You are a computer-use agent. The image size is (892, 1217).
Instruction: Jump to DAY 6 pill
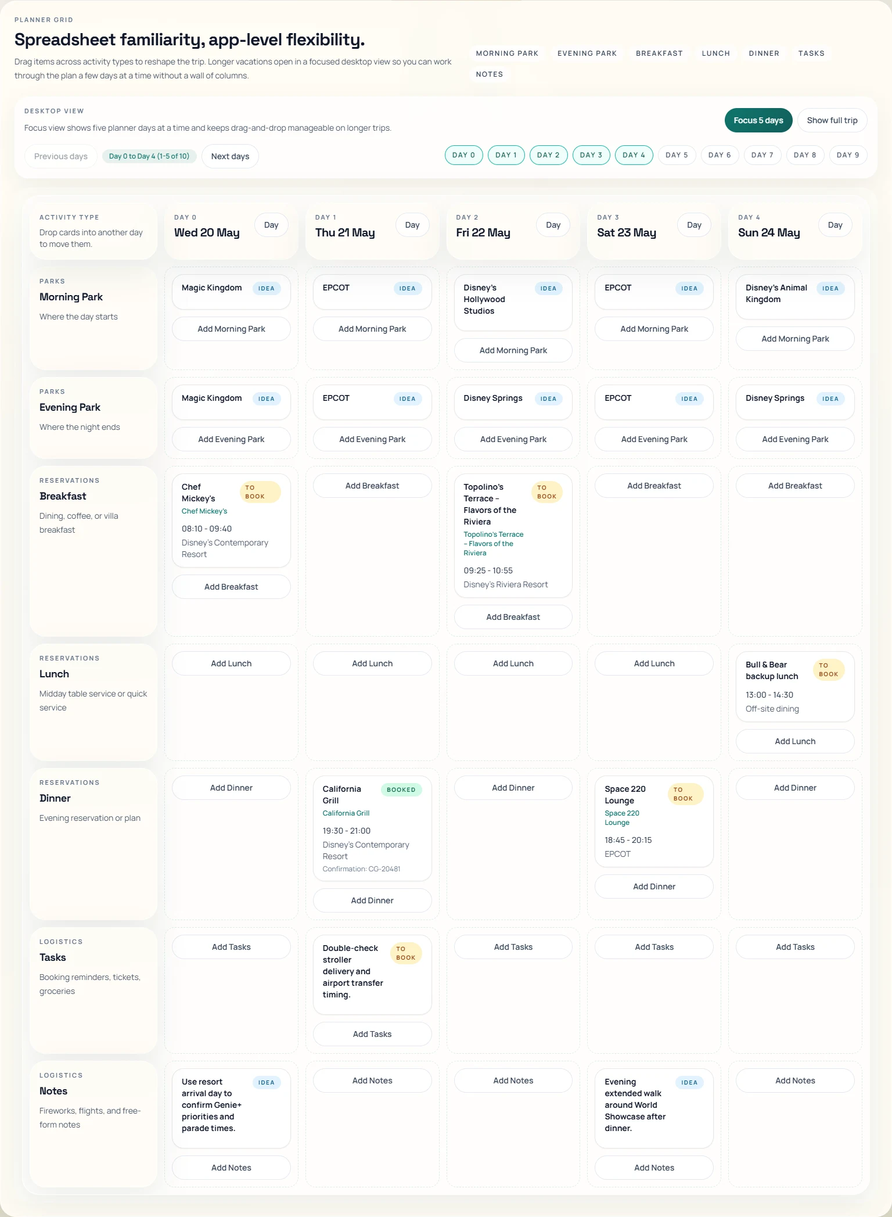[x=720, y=155]
